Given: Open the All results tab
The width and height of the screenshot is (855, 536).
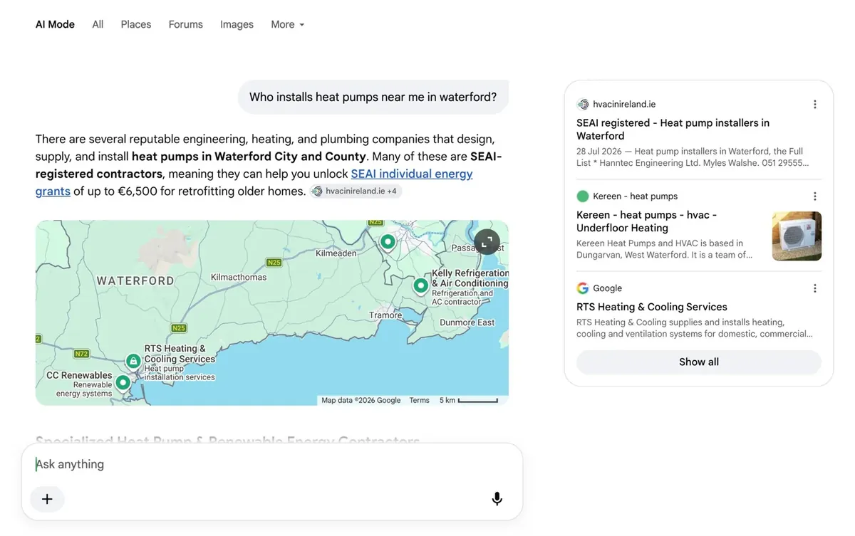Looking at the screenshot, I should click(x=98, y=24).
